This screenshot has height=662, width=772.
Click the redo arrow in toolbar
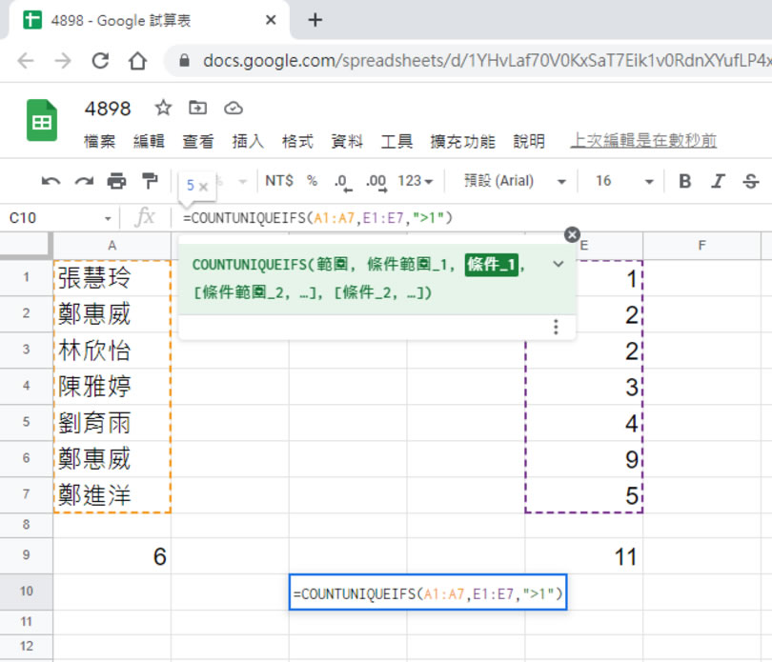(84, 181)
